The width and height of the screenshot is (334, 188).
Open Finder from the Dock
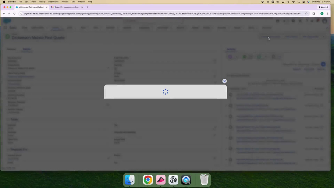(130, 180)
